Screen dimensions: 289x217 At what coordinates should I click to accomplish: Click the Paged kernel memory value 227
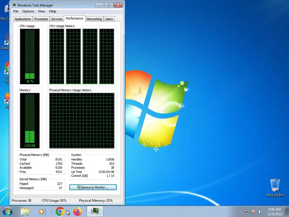point(60,184)
